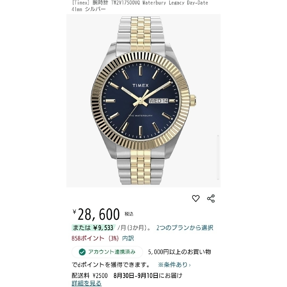Add the watch to favorites with the heart icon
The height and width of the screenshot is (287, 287).
(x=196, y=199)
